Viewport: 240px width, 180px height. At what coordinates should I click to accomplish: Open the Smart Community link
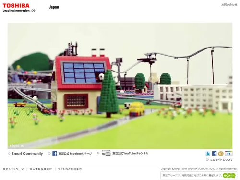[x=27, y=154]
